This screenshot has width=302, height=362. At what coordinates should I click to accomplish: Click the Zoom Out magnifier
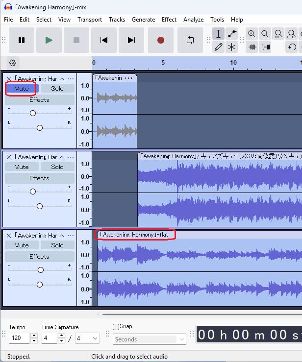click(x=265, y=34)
